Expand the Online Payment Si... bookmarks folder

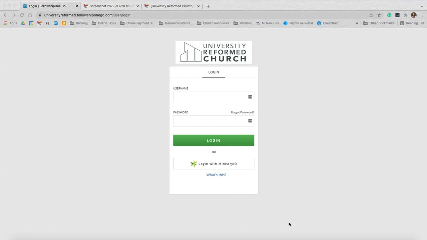(x=137, y=23)
